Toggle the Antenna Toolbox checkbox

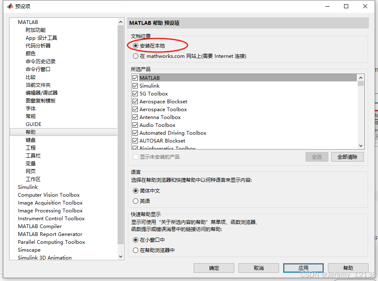[x=135, y=117]
